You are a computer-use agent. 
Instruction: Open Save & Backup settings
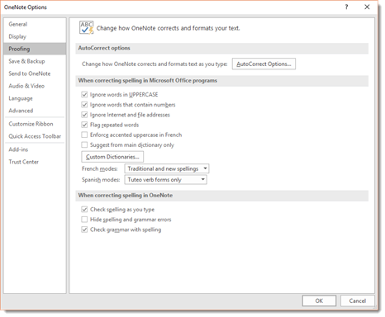35,61
